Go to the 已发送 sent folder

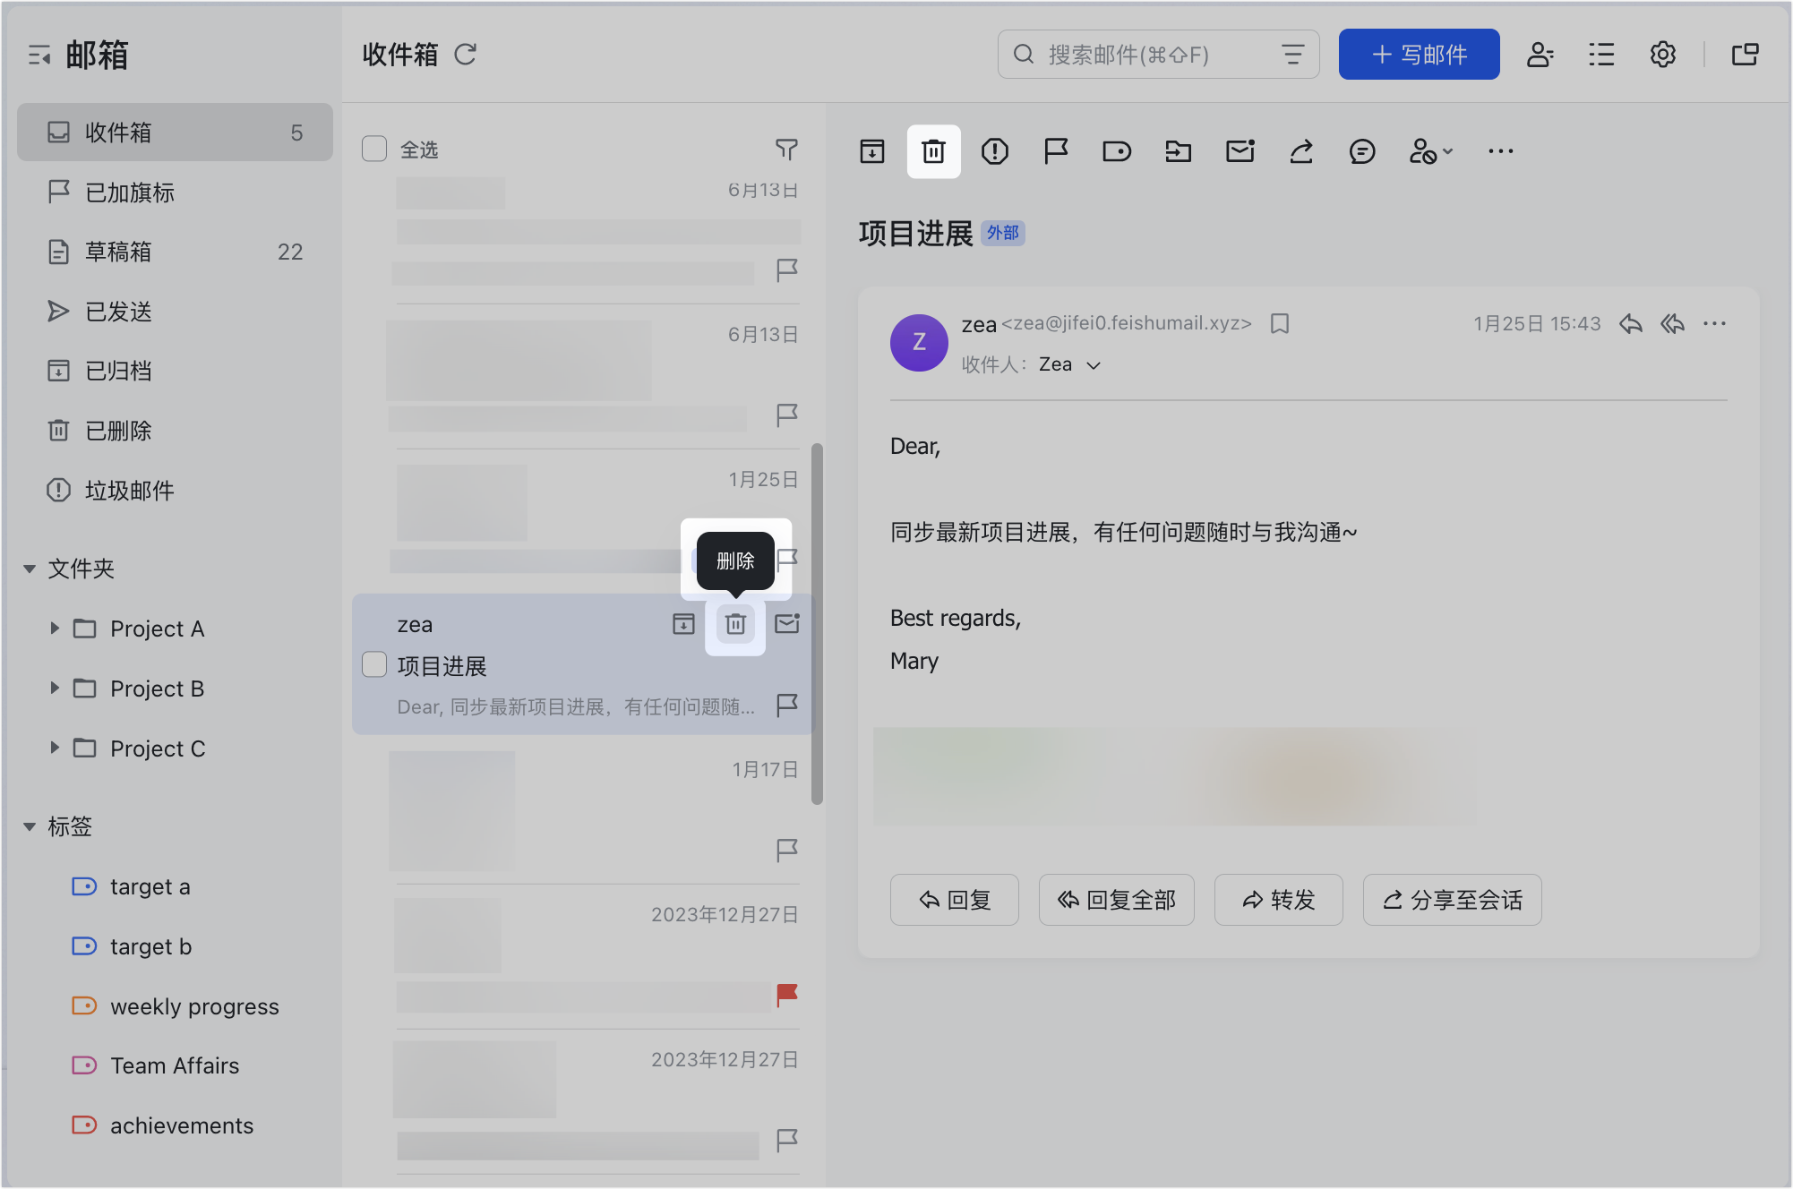tap(118, 312)
